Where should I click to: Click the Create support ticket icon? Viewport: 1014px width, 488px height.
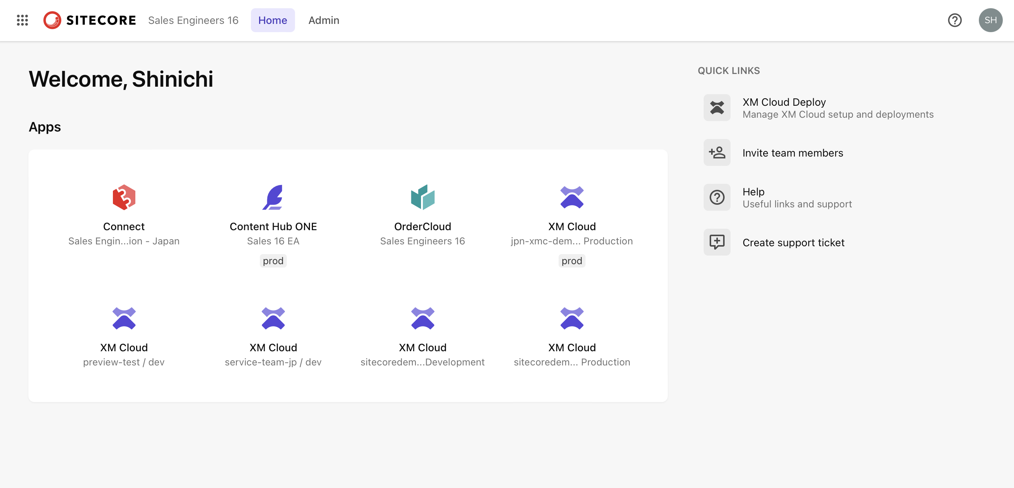717,242
